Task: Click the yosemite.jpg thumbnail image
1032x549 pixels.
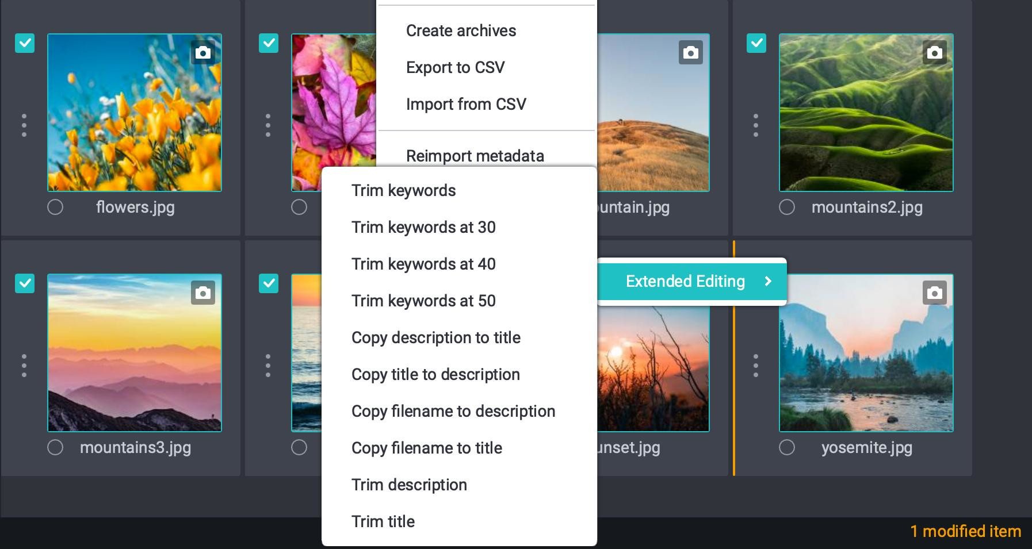Action: coord(866,353)
